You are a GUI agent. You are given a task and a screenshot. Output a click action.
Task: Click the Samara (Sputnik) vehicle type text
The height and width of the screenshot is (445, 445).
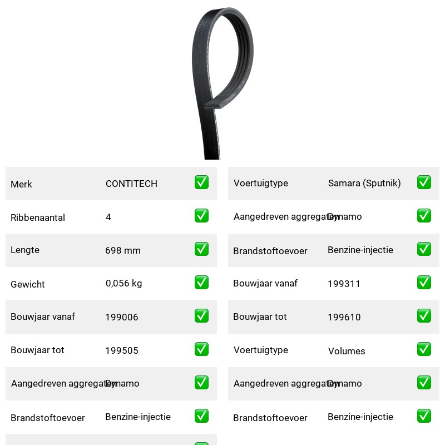tap(364, 184)
